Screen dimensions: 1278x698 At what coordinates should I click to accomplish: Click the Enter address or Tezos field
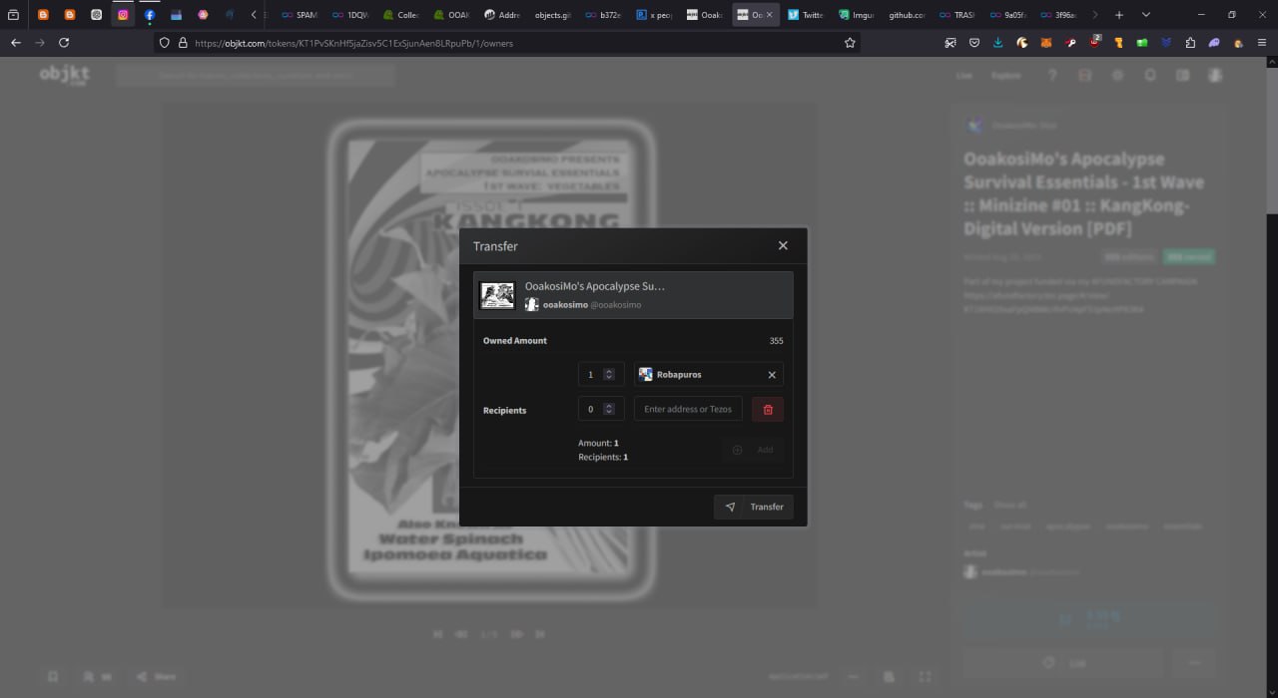point(688,409)
